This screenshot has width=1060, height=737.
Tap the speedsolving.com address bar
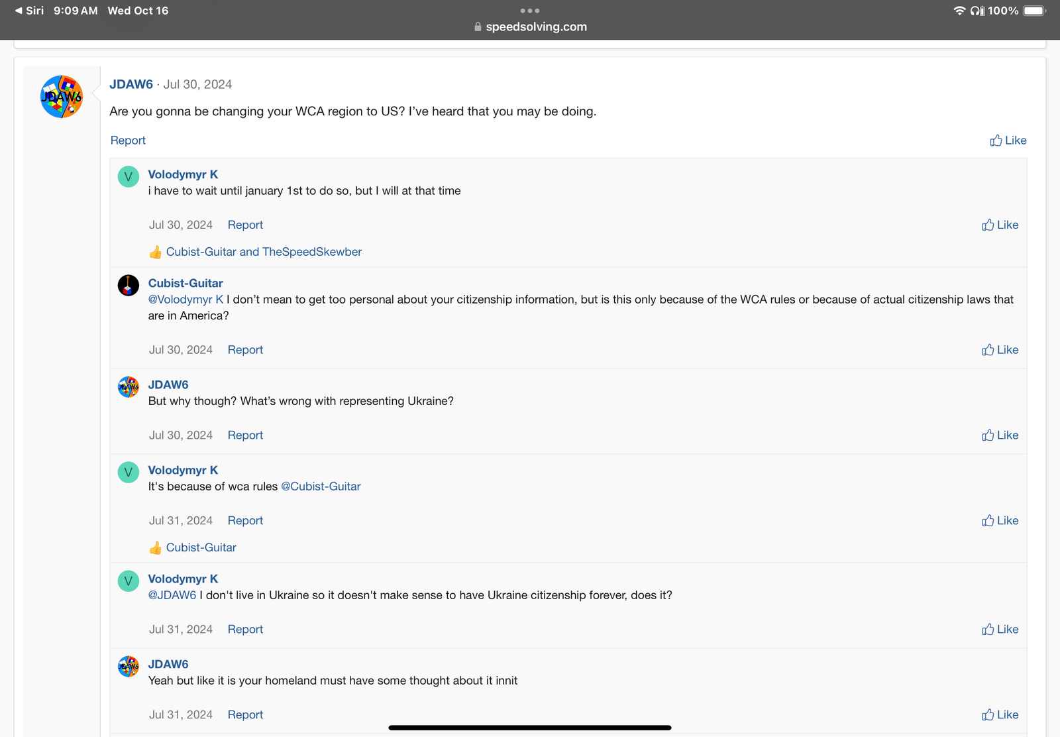coord(530,27)
